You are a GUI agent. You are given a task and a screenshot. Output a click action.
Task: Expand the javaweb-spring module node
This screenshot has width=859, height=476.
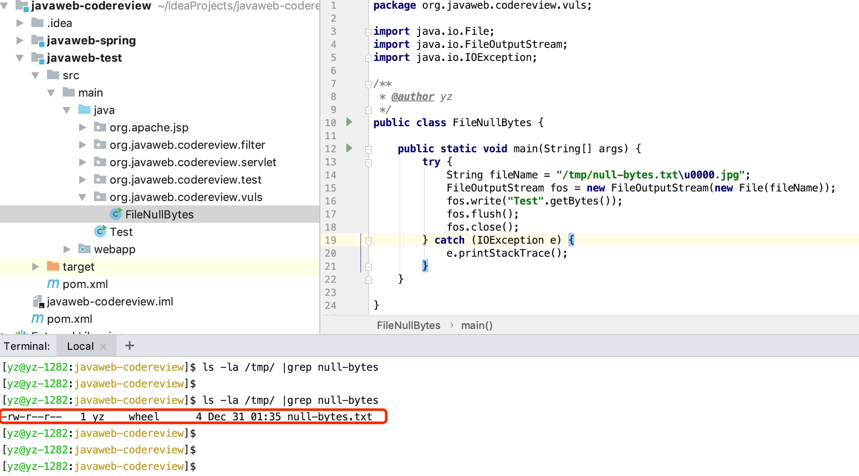(x=20, y=40)
